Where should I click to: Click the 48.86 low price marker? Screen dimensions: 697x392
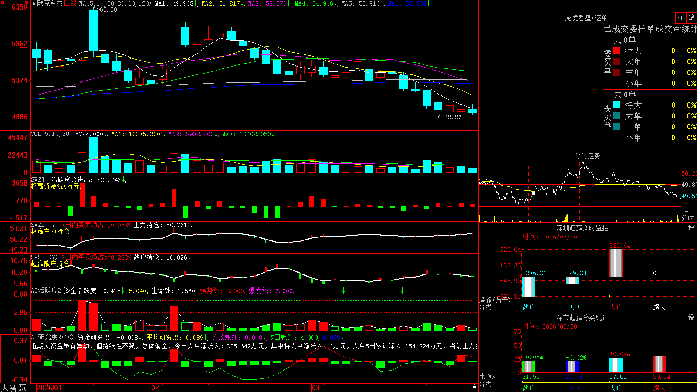[453, 117]
